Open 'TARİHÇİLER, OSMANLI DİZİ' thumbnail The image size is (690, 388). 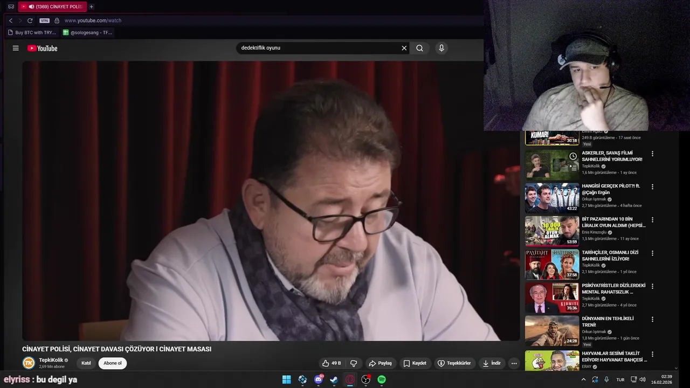click(552, 264)
